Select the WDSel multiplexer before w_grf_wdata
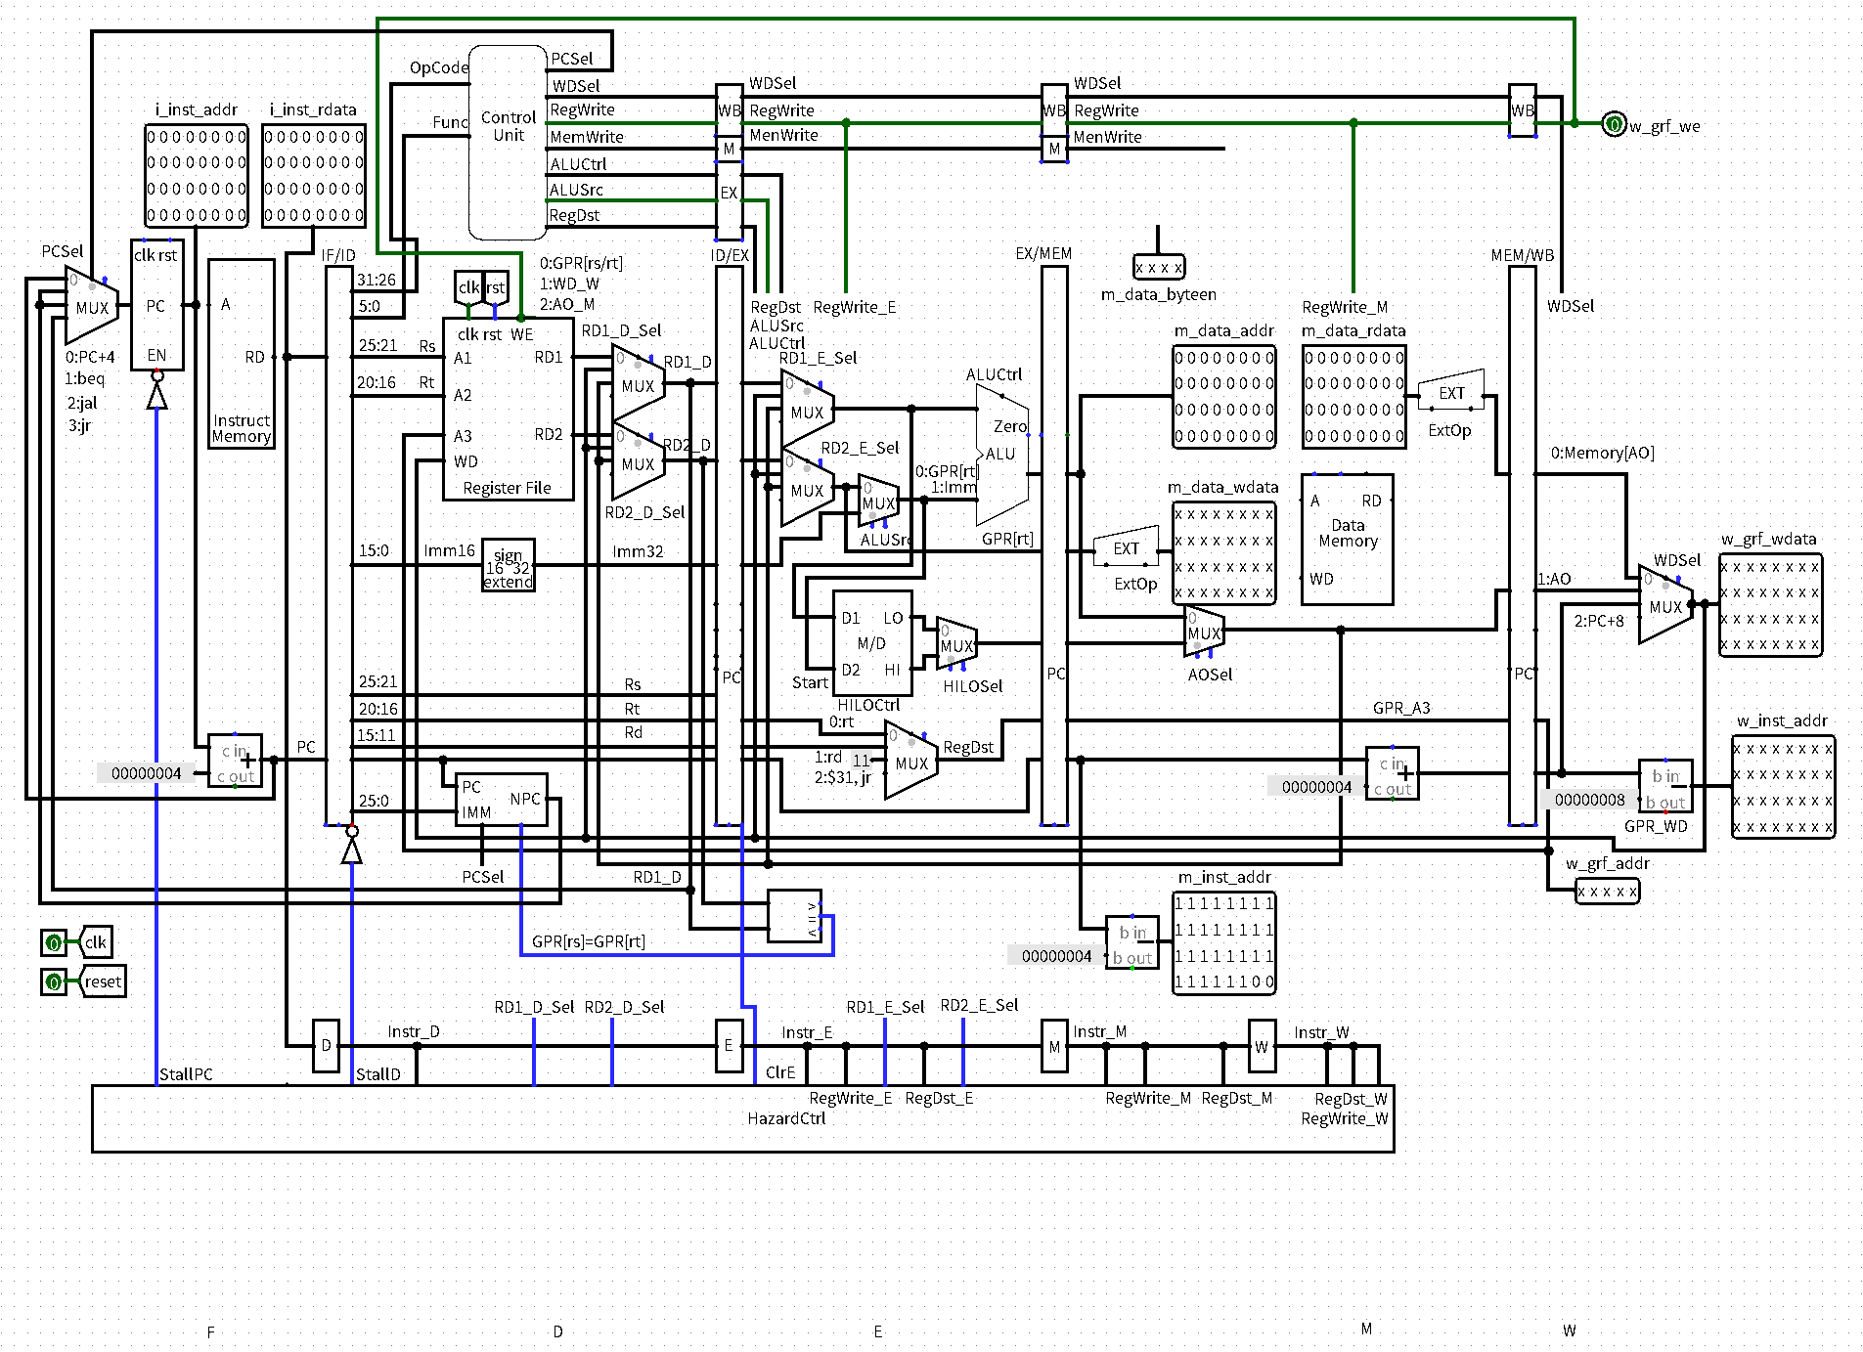Image resolution: width=1863 pixels, height=1352 pixels. 1664,605
